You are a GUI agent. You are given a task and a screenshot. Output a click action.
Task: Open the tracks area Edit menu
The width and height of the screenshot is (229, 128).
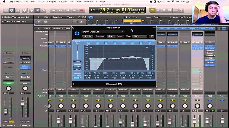point(47,17)
